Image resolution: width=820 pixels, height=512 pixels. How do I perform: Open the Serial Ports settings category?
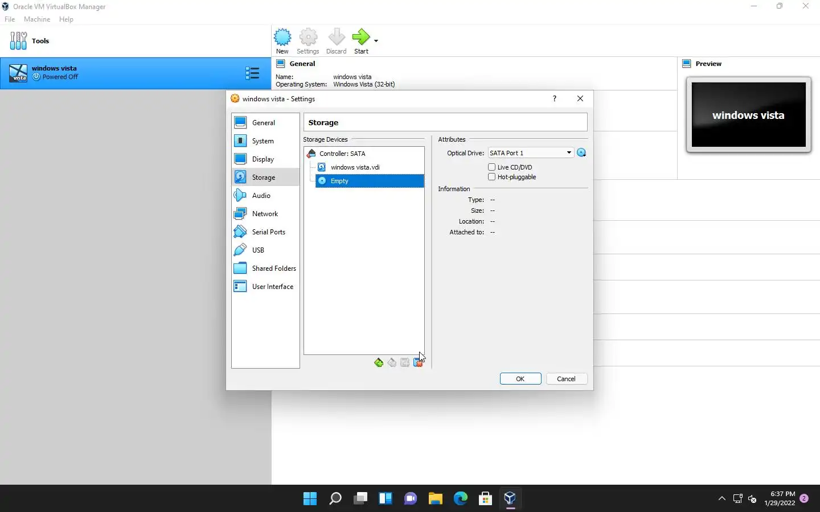click(x=265, y=232)
